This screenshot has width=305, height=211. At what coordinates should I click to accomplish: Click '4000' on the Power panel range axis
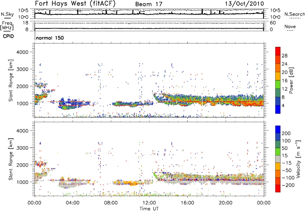[x=22, y=52]
